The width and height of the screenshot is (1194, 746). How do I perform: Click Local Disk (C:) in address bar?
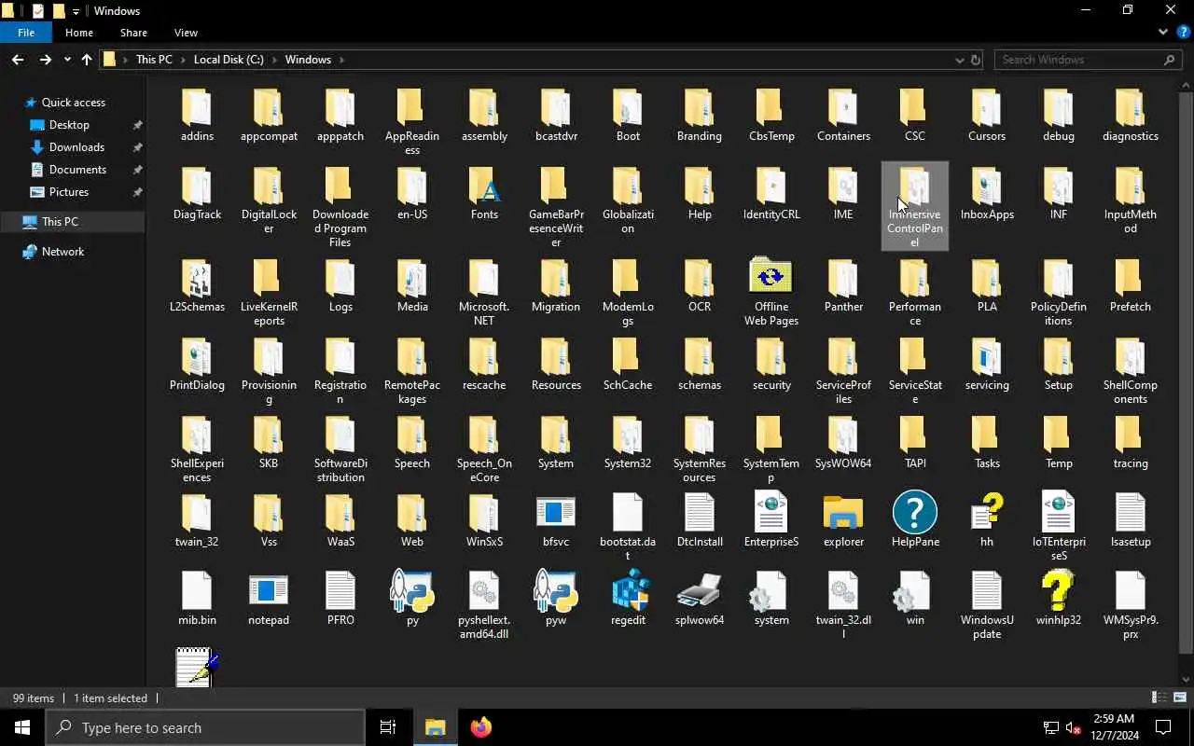click(229, 60)
